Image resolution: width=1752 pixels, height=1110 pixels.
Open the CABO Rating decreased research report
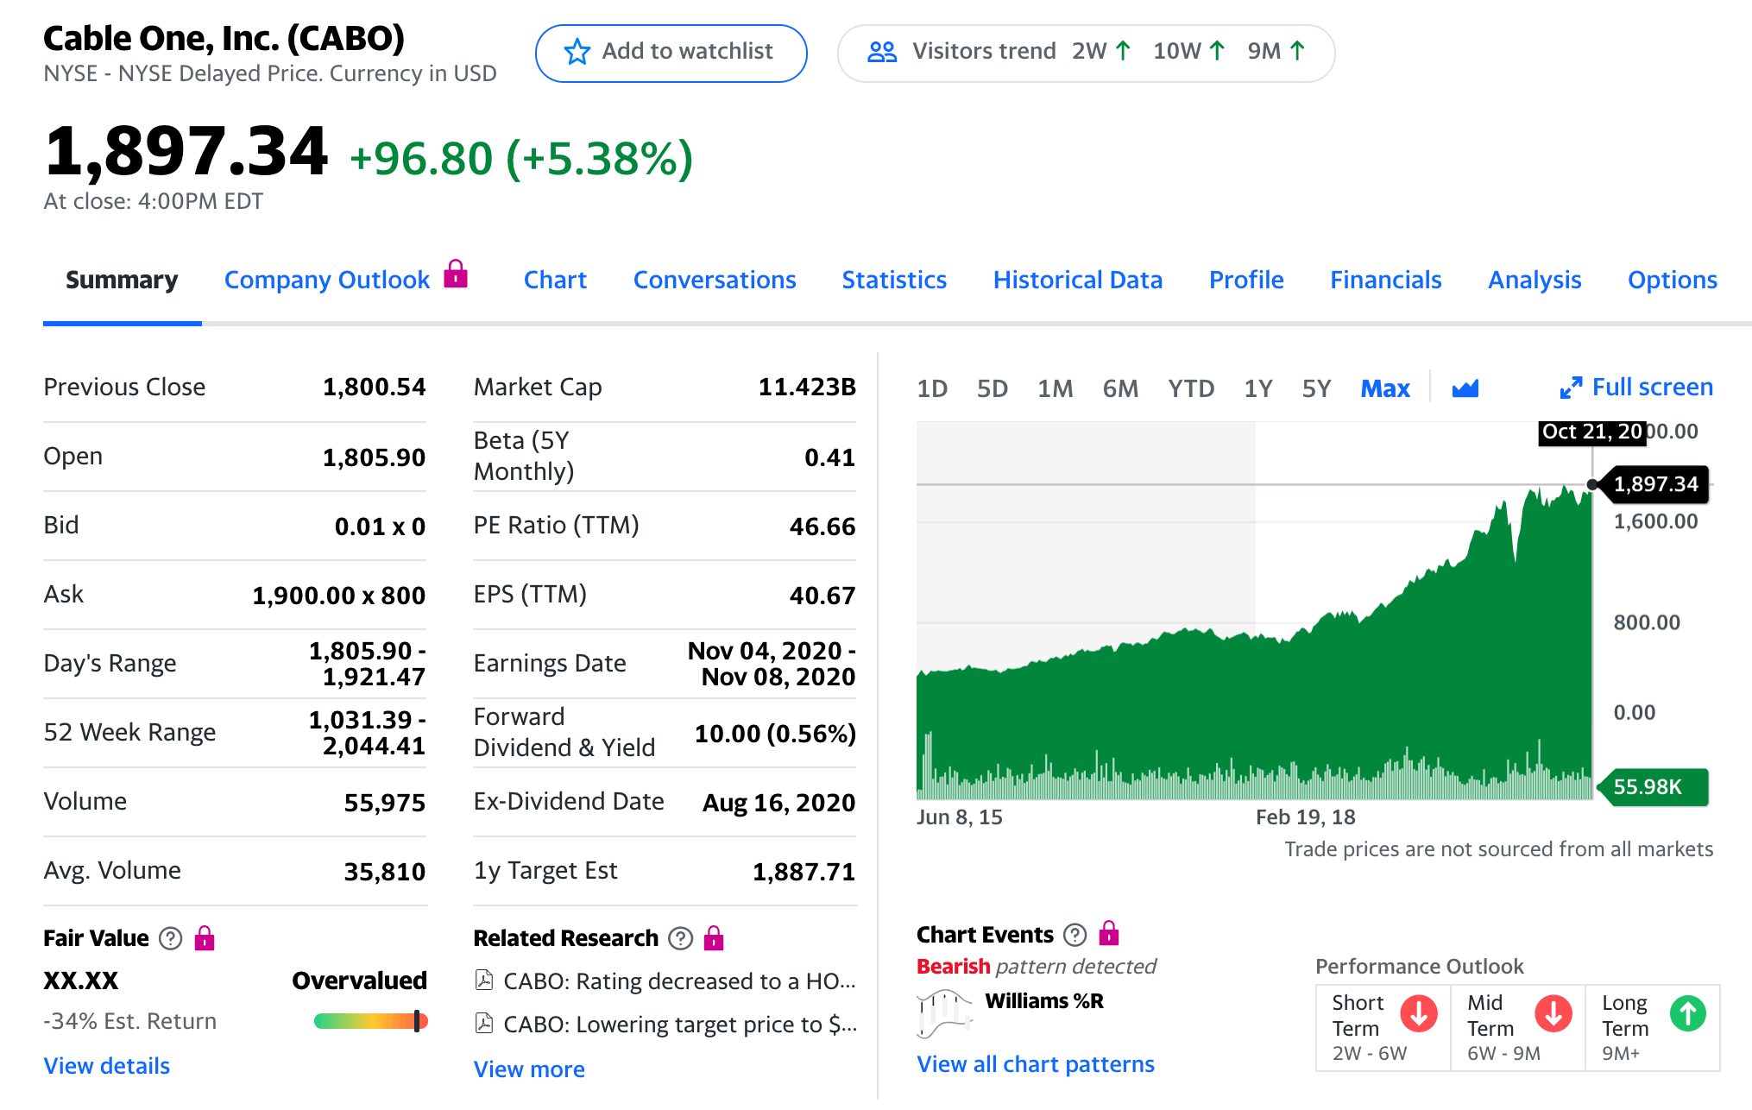678,981
